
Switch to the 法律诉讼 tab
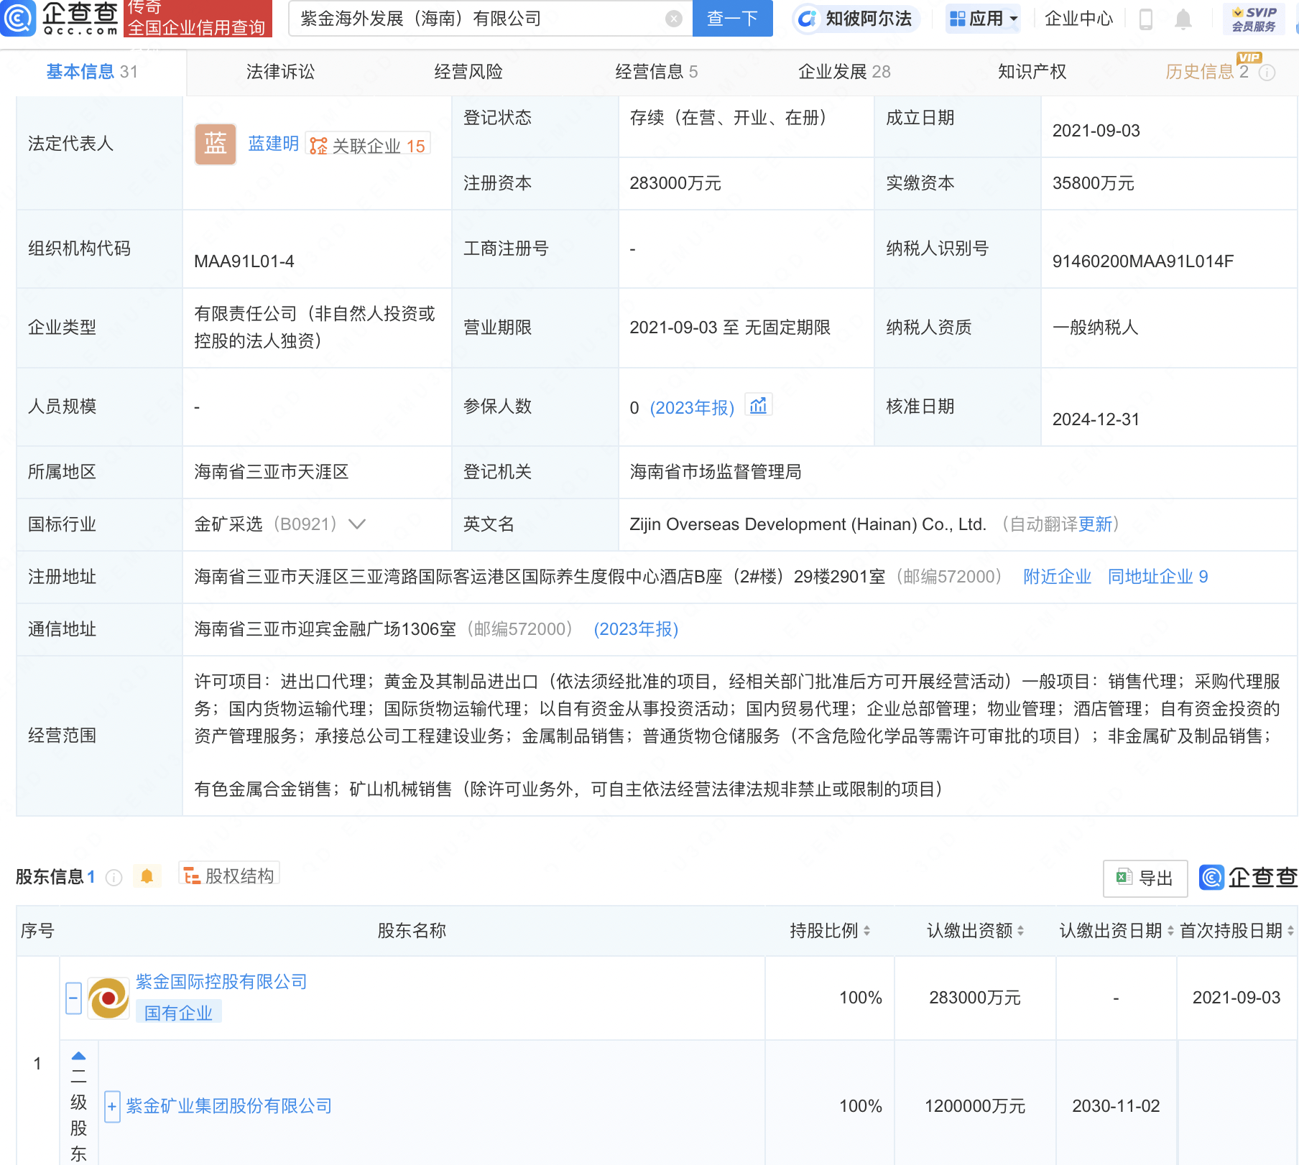(x=280, y=72)
